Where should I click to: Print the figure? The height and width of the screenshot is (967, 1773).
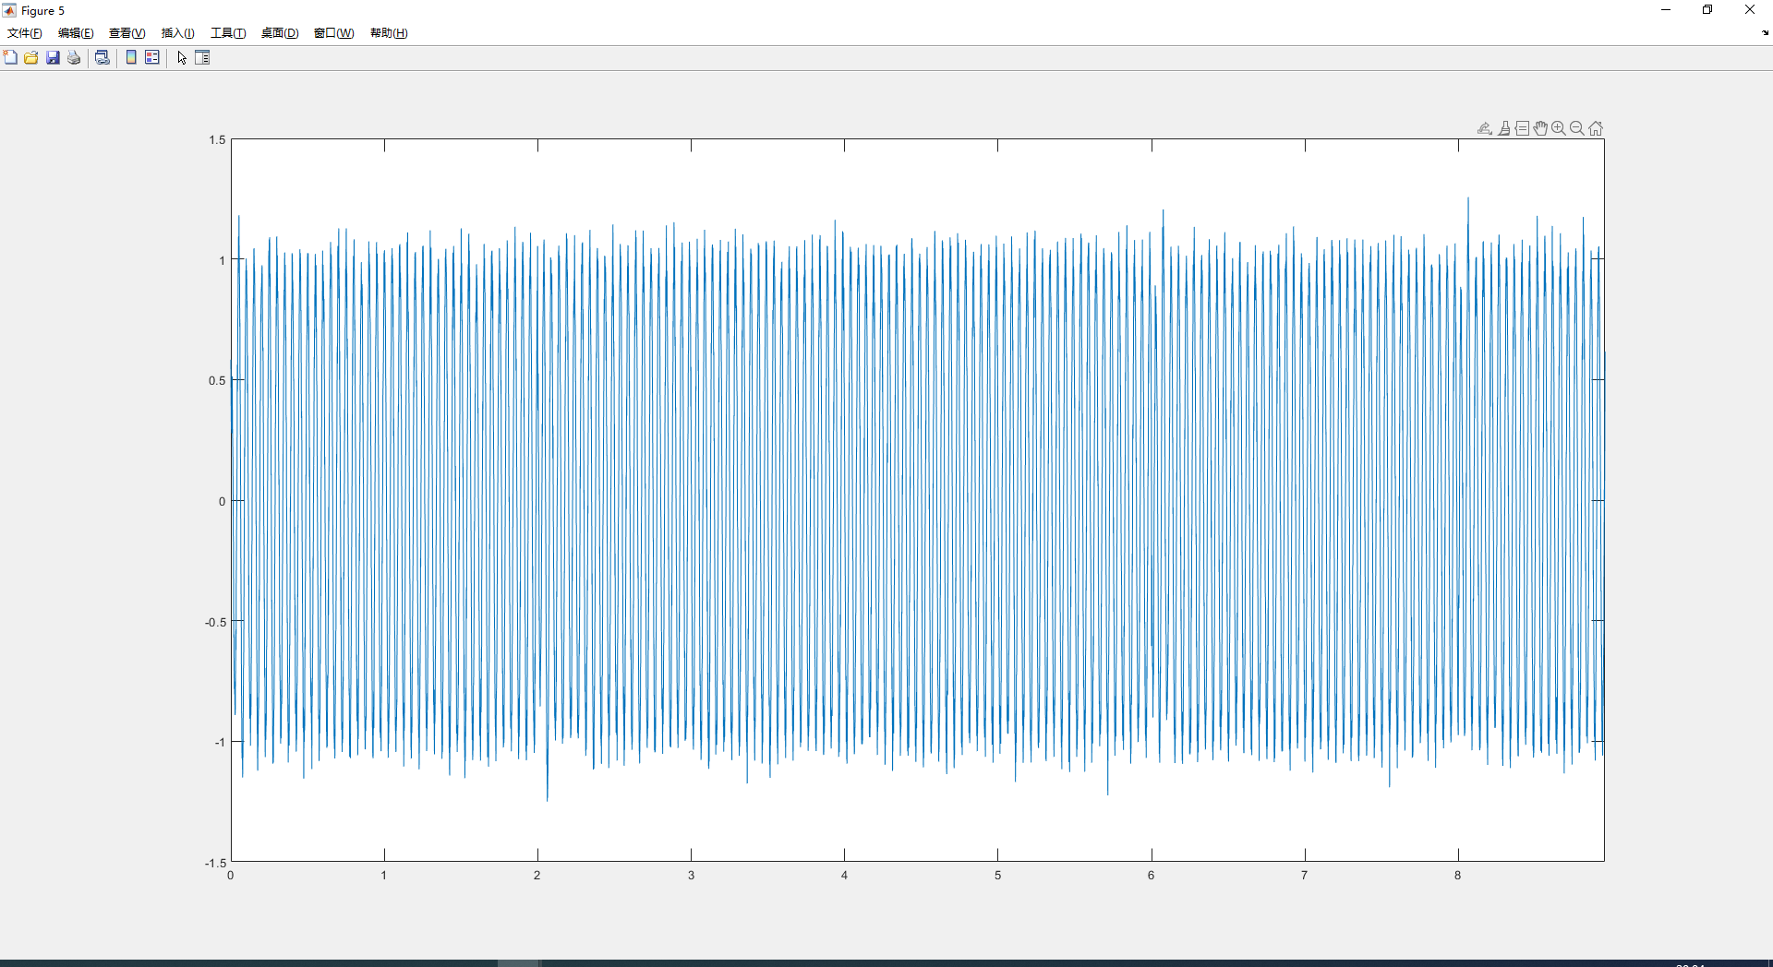(x=74, y=57)
